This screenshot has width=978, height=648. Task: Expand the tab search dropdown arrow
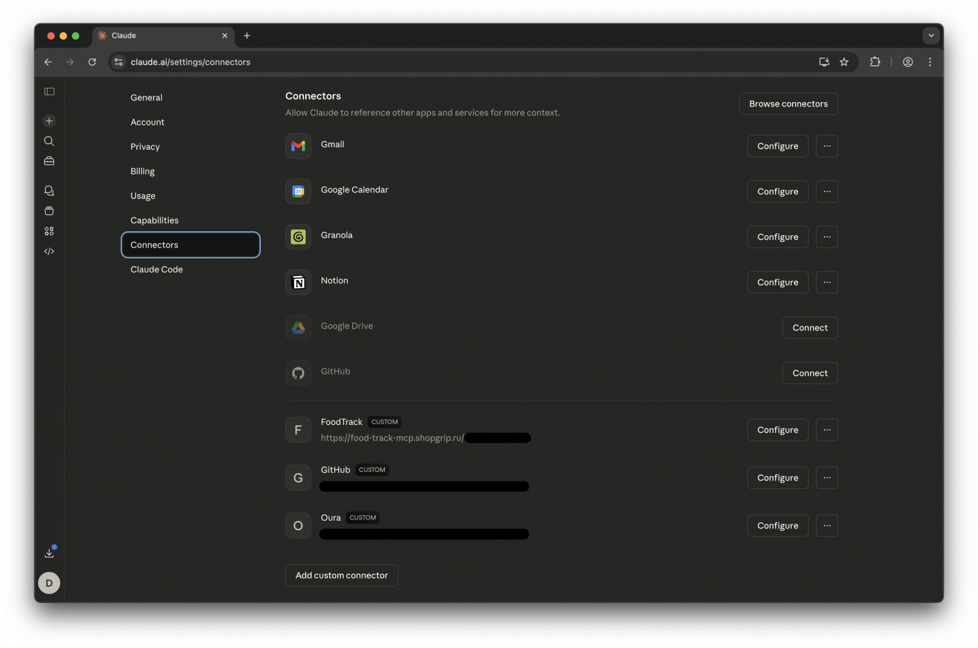coord(931,36)
